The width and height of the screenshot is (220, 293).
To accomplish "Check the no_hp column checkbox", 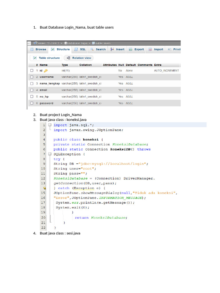I will pyautogui.click(x=32, y=97).
